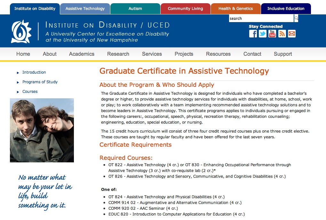
Task: Click the Institute on Disability sun logo
Action: 21,31
